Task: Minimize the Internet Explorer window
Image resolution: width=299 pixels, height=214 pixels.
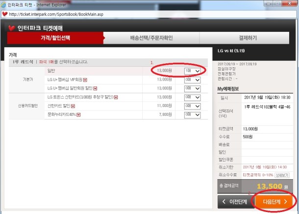Action: (x=269, y=3)
